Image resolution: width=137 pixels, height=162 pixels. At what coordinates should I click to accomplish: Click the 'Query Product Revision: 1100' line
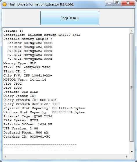(32, 104)
